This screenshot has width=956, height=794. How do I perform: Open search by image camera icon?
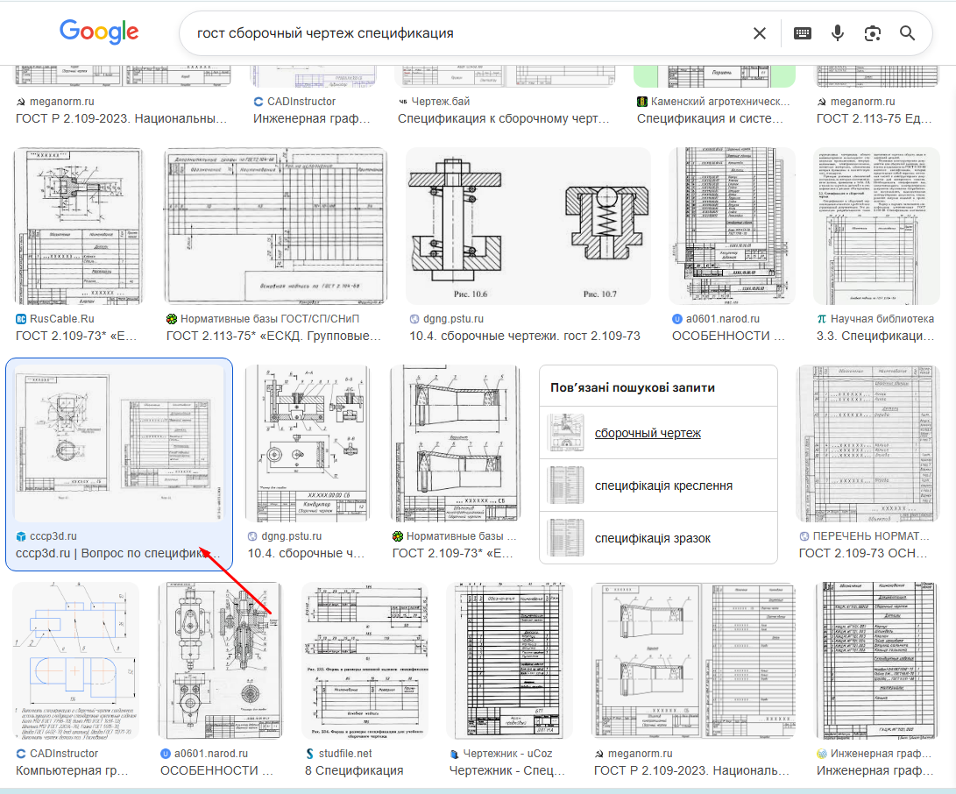[873, 33]
